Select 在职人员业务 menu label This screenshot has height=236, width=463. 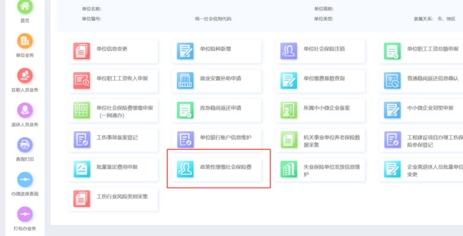click(x=25, y=90)
